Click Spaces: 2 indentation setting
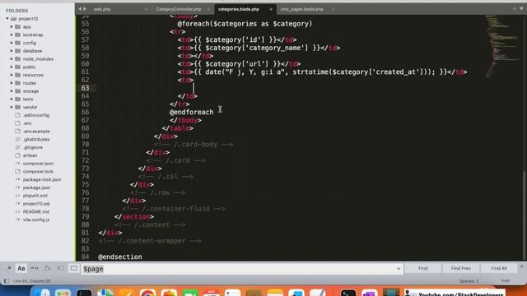The height and width of the screenshot is (296, 527). [469, 281]
